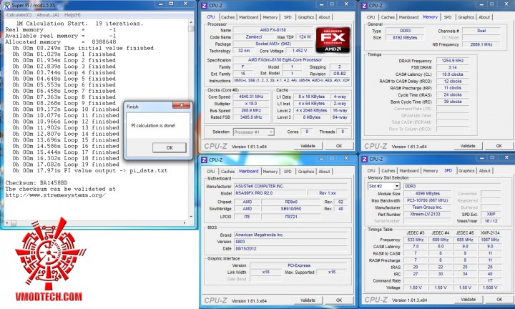This screenshot has height=309, width=515.
Task: Open Graphics tab in bottom-right CPU-Z window
Action: 466,171
